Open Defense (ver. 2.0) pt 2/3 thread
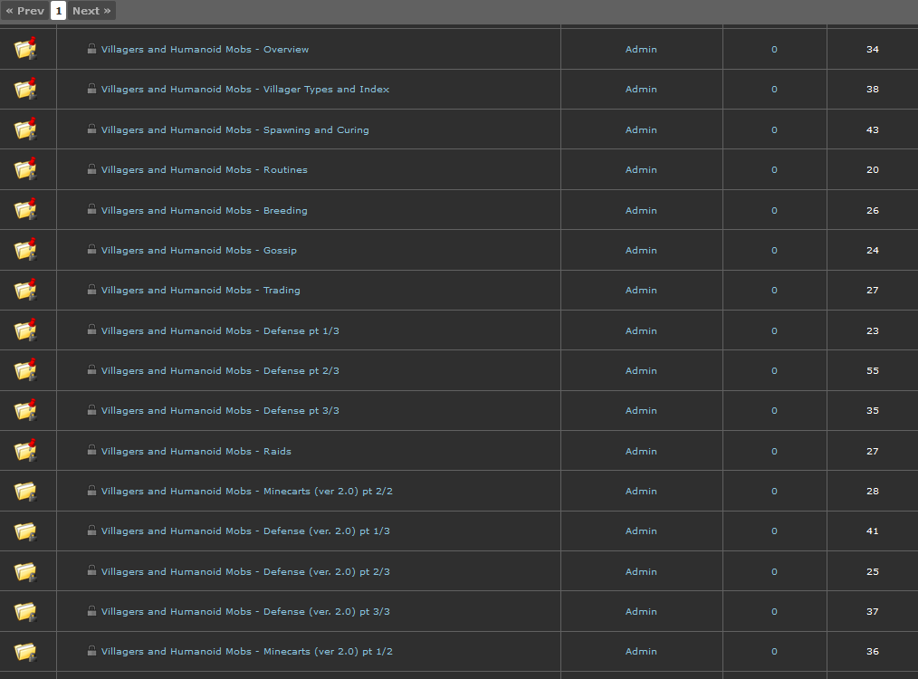918x679 pixels. 245,571
